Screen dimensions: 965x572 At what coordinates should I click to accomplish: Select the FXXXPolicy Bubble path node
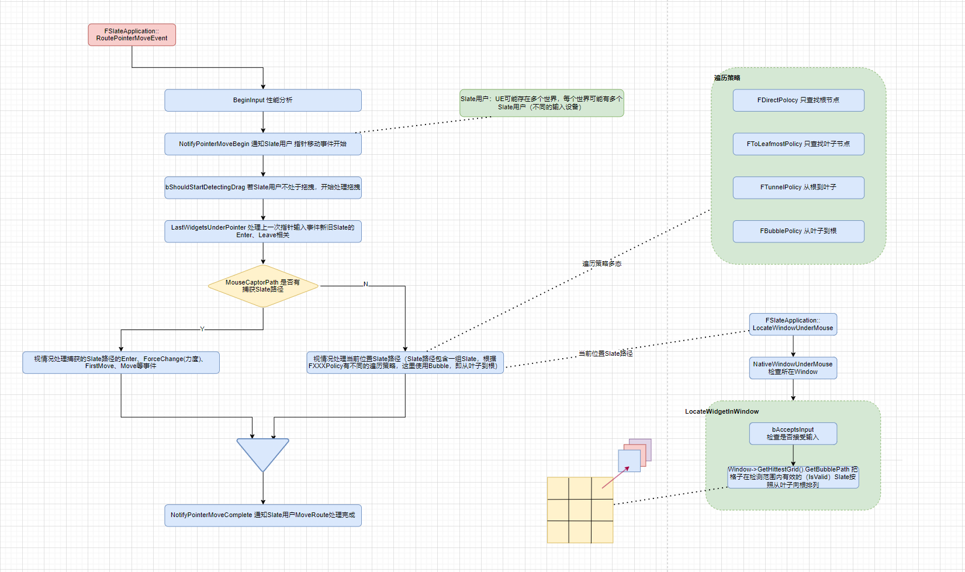coord(405,362)
